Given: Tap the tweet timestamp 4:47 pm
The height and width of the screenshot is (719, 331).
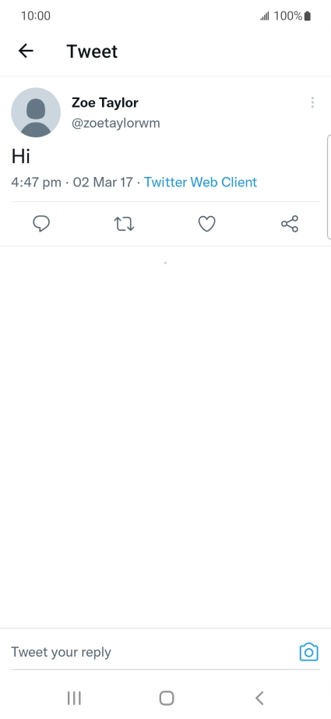Looking at the screenshot, I should [36, 182].
